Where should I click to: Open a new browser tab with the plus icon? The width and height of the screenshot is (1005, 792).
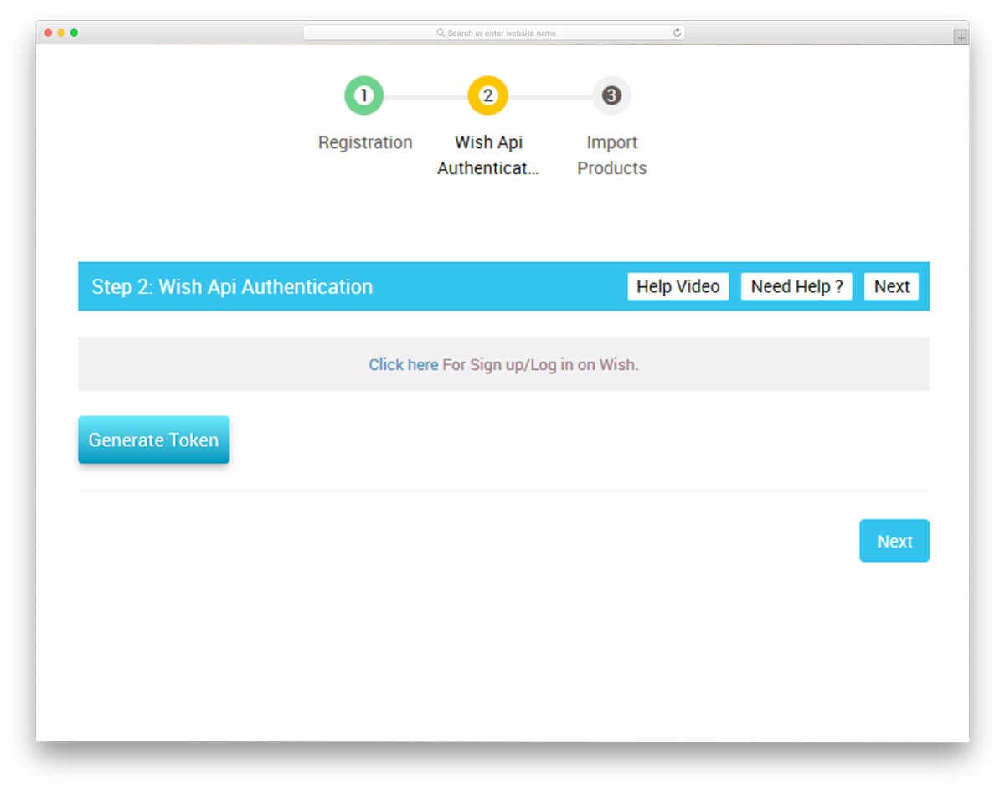point(960,35)
